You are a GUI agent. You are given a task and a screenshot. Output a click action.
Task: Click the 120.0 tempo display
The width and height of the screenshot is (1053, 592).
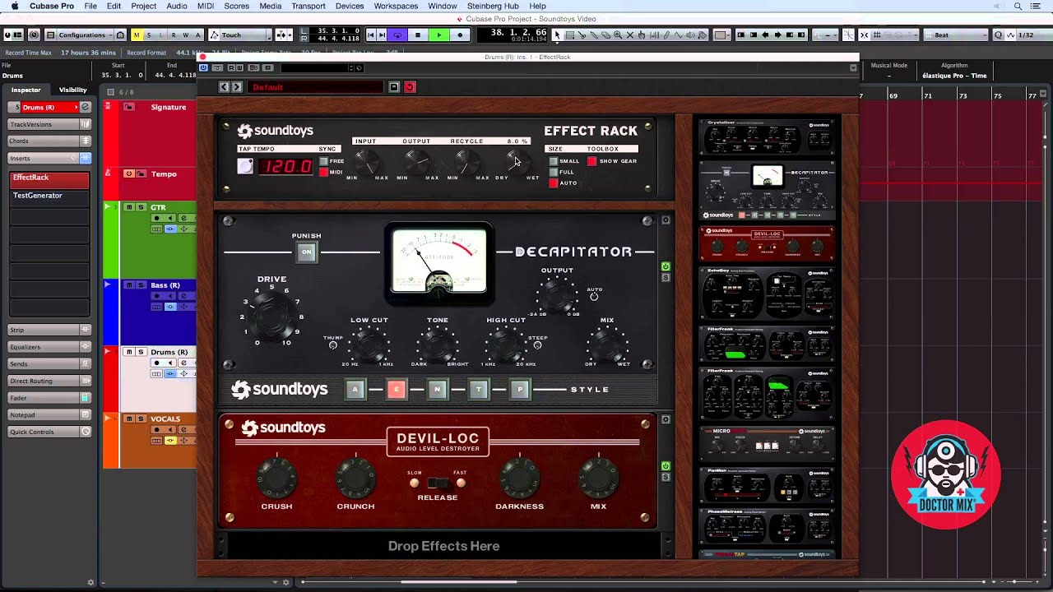(x=286, y=166)
